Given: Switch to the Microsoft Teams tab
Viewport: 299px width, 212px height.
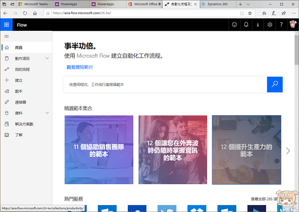Looking at the screenshot, I should (33, 4).
